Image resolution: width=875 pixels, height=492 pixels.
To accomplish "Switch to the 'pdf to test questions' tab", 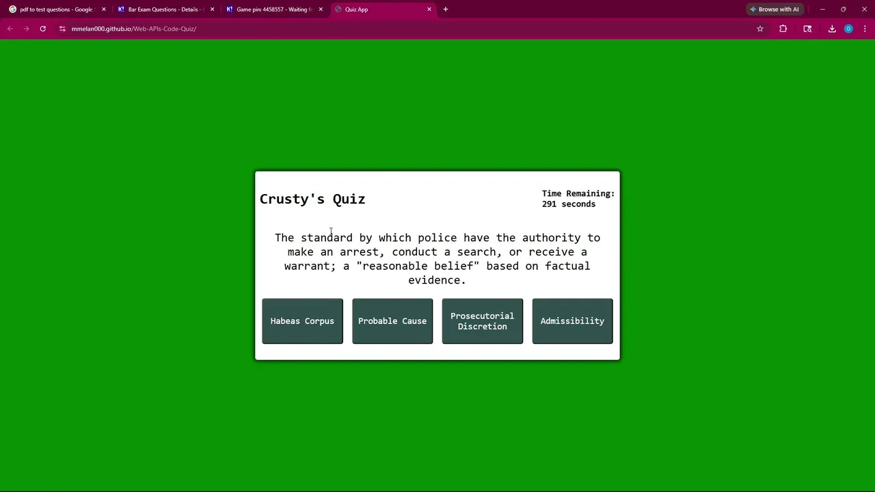I will [x=56, y=10].
